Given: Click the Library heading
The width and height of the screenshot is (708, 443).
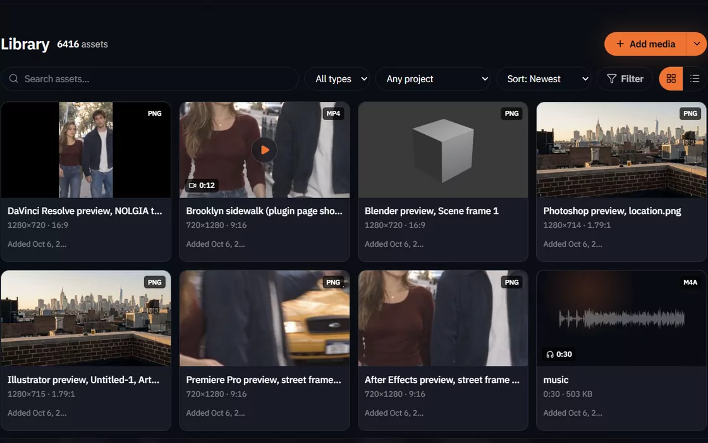Looking at the screenshot, I should click(x=25, y=44).
